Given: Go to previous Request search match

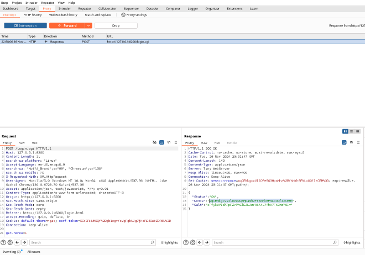Looking at the screenshot, I should 17,242.
